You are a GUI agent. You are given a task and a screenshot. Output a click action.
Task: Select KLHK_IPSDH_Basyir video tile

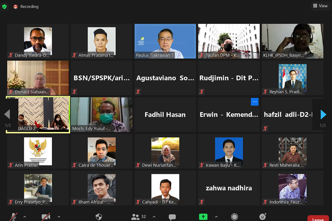click(x=293, y=41)
